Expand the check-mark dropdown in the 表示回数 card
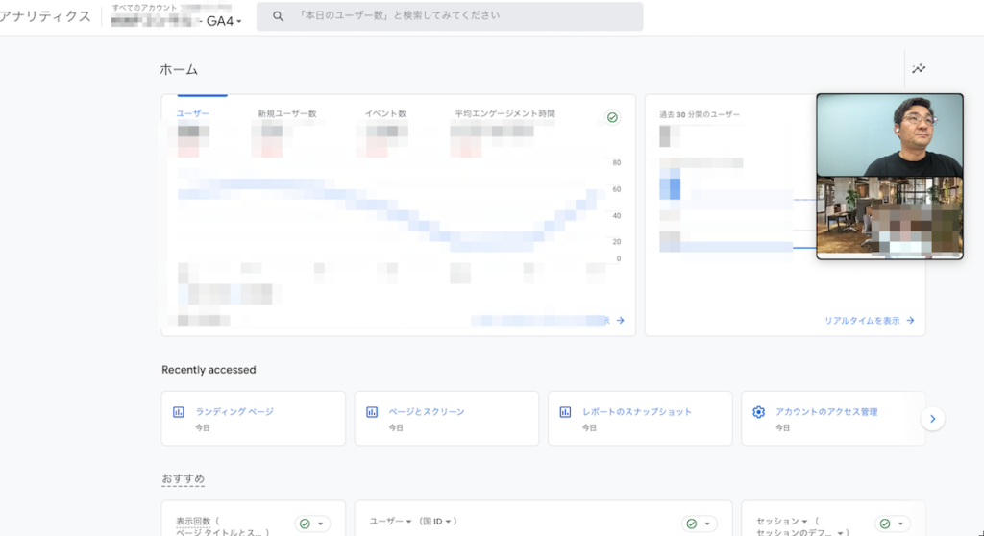Viewport: 984px width, 536px height. coord(312,524)
